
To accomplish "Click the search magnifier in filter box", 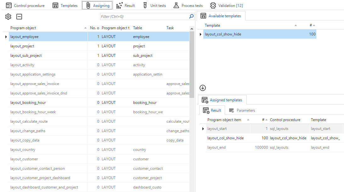I will (191, 17).
